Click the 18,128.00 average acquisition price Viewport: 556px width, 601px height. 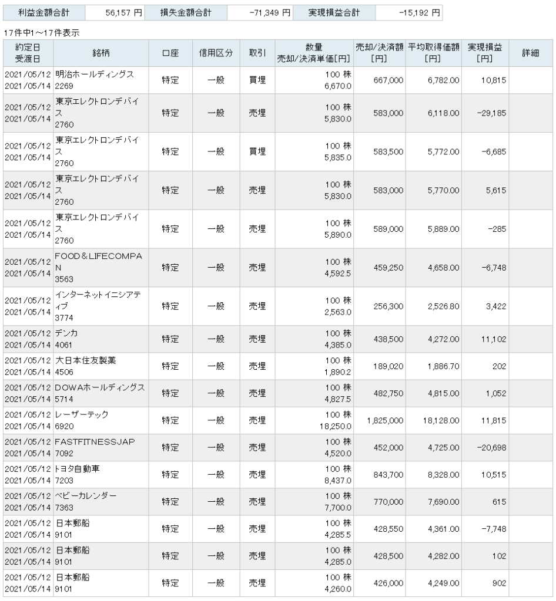(x=441, y=421)
